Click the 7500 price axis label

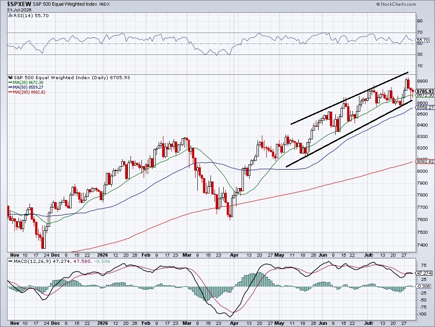tap(422, 232)
